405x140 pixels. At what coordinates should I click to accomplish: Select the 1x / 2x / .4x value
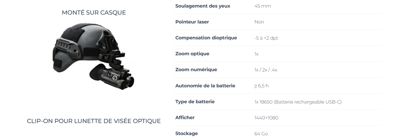[266, 70]
